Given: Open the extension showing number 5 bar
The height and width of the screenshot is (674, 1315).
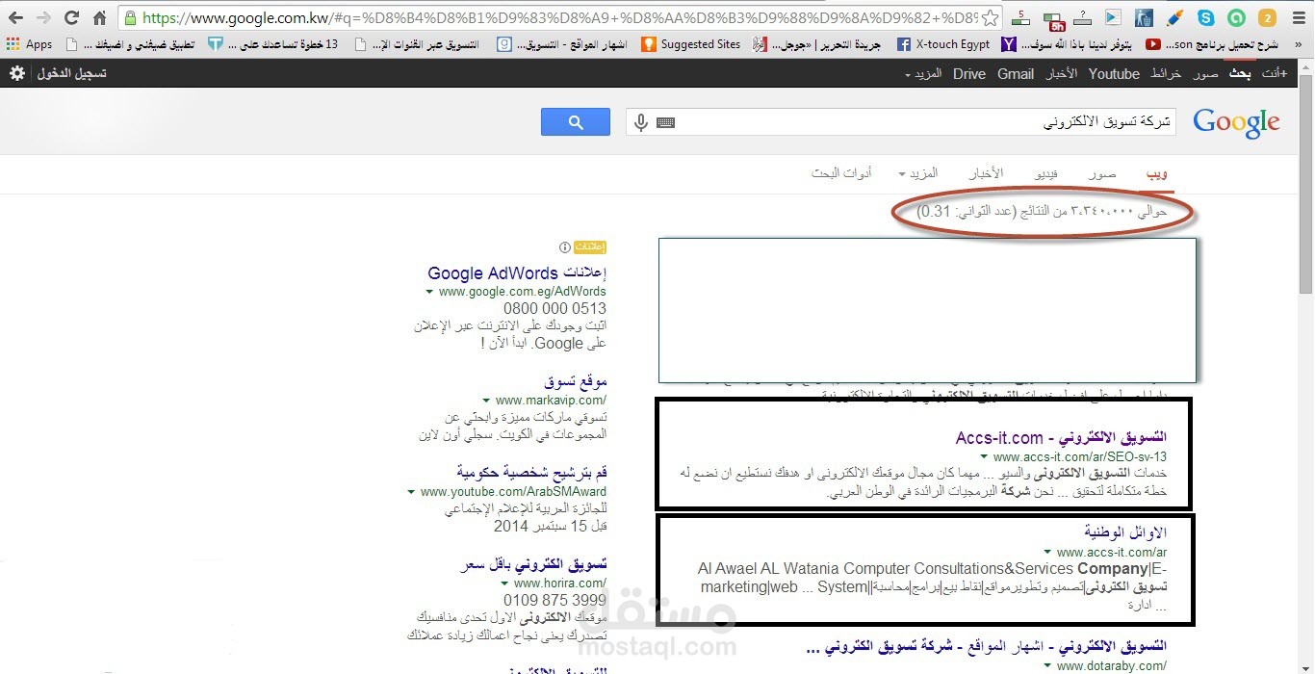Looking at the screenshot, I should click(x=1021, y=16).
